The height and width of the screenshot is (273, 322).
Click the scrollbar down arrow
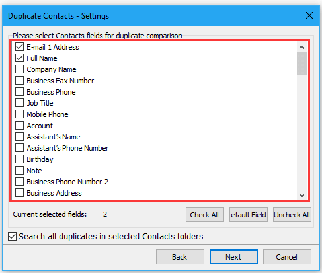pos(302,195)
